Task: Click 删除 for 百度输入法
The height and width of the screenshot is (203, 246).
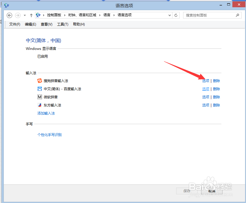Action: tap(216, 89)
